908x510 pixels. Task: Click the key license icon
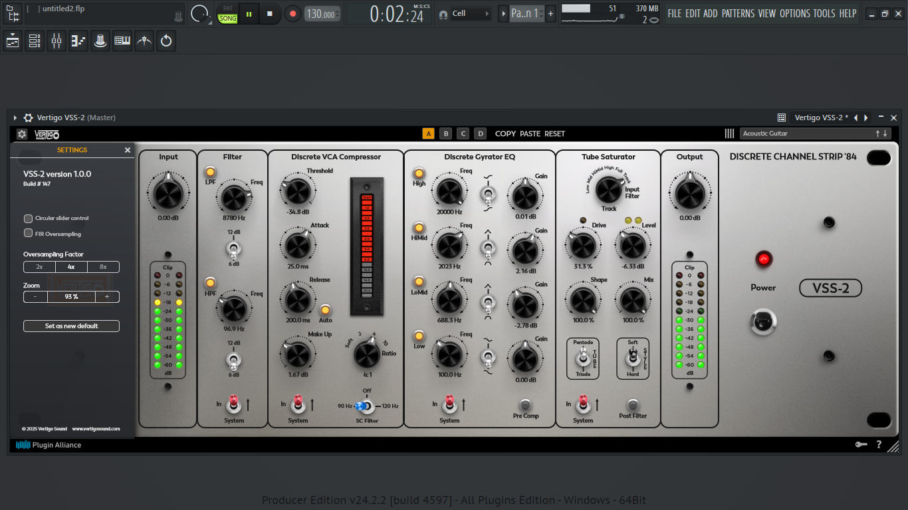[861, 445]
